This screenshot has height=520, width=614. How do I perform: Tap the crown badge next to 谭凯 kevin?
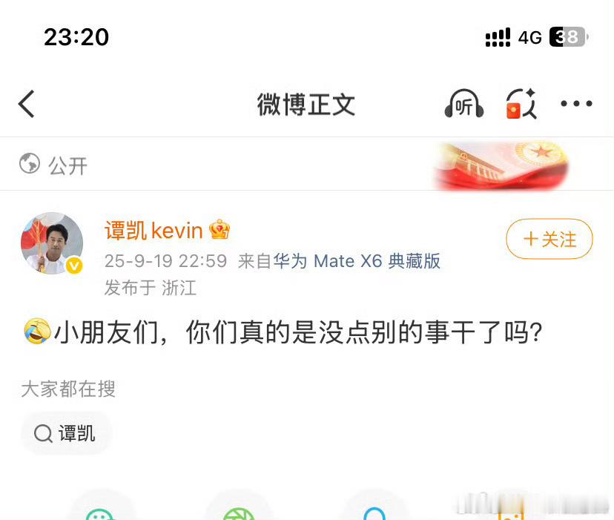pos(219,230)
